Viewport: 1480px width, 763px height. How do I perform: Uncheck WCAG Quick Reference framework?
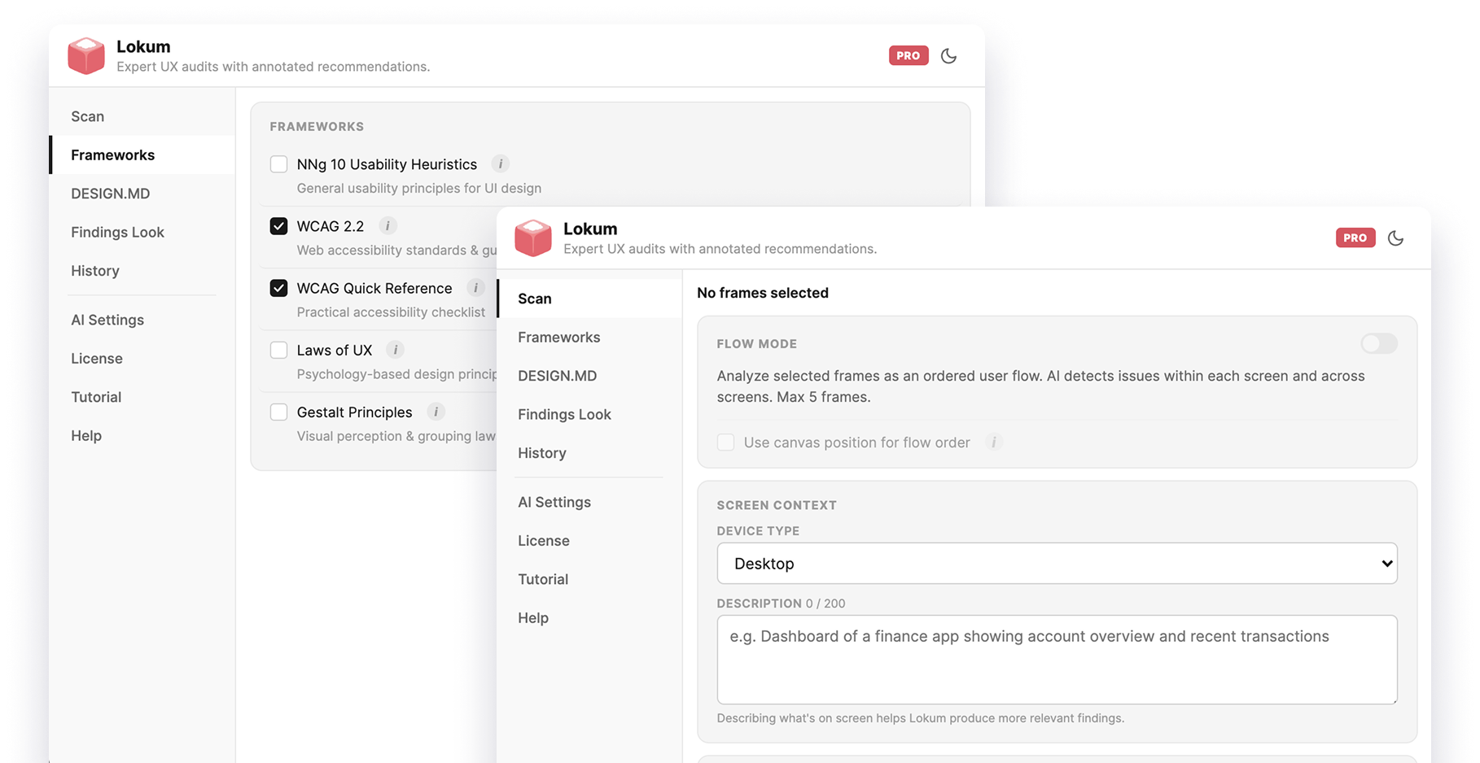278,288
